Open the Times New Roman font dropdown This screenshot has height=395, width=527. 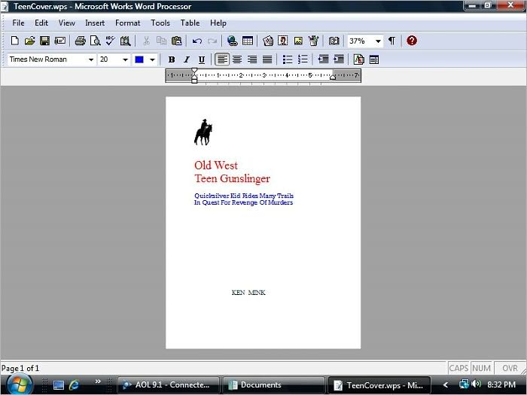tap(91, 59)
